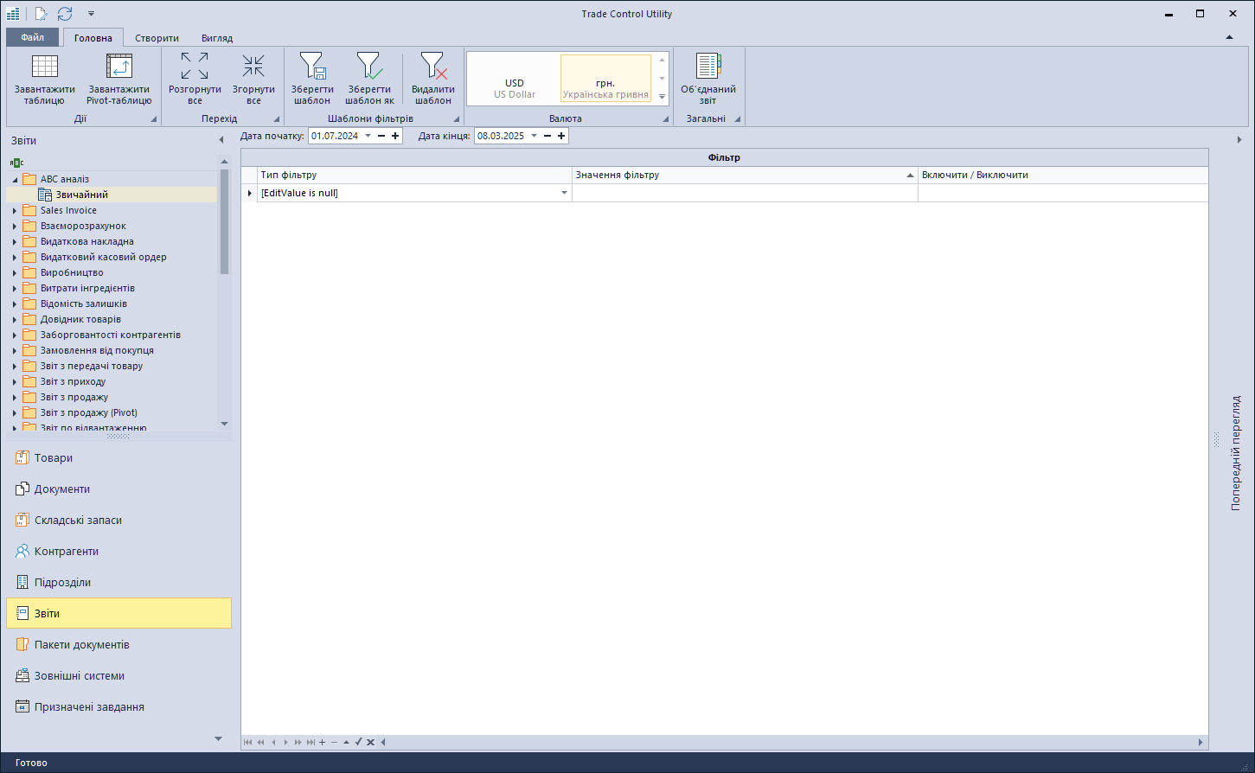This screenshot has width=1255, height=773.
Task: Open the Тип фільтру cell dropdown
Action: (564, 193)
